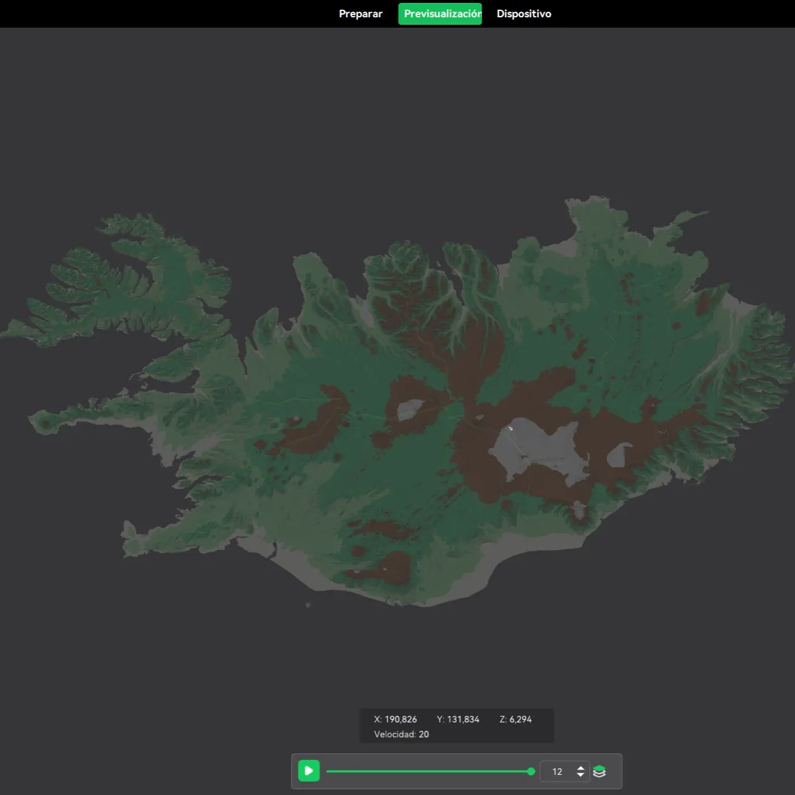Viewport: 795px width, 795px height.
Task: Switch to the Preparar tab
Action: 361,14
